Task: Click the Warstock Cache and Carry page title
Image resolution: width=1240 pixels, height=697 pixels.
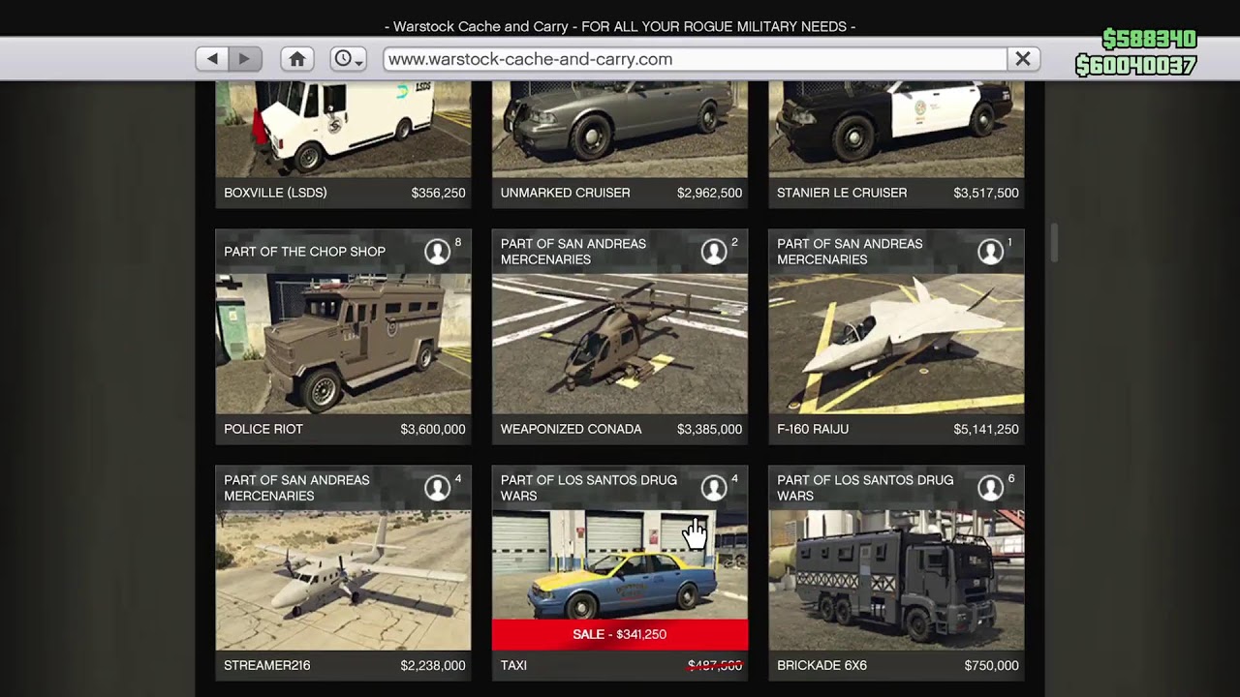Action: (620, 26)
